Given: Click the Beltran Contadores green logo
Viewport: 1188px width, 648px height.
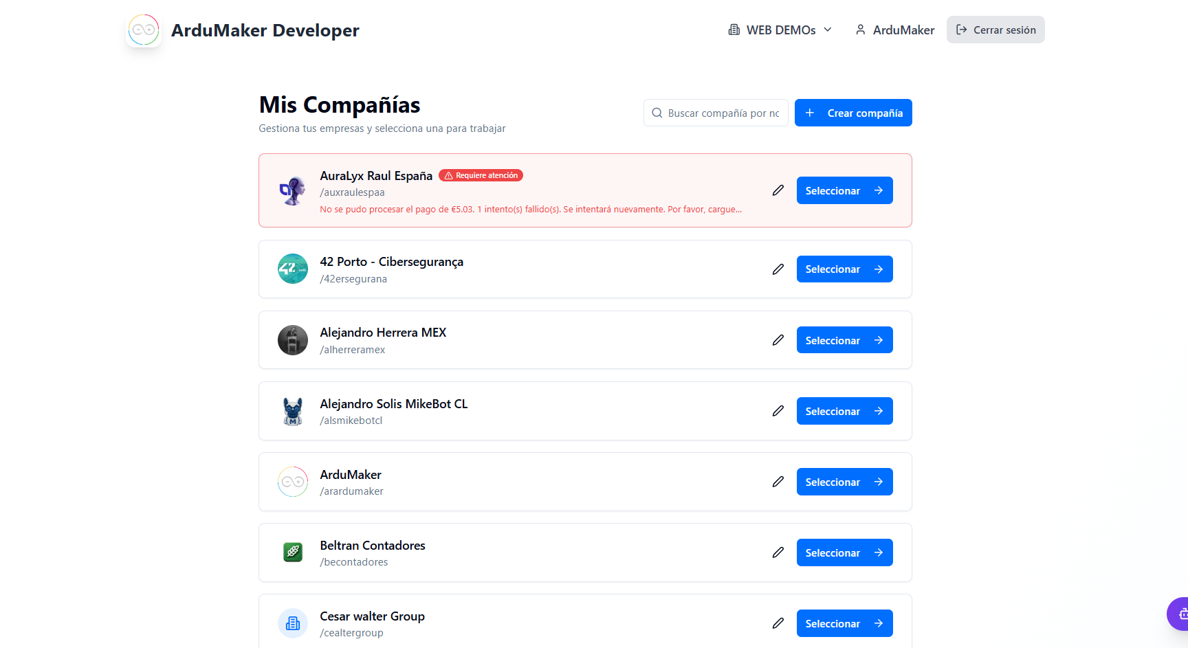Looking at the screenshot, I should pos(293,552).
